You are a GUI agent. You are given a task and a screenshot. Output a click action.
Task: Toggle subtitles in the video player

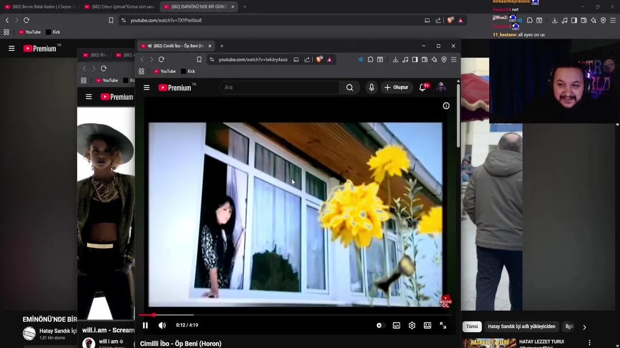click(396, 325)
